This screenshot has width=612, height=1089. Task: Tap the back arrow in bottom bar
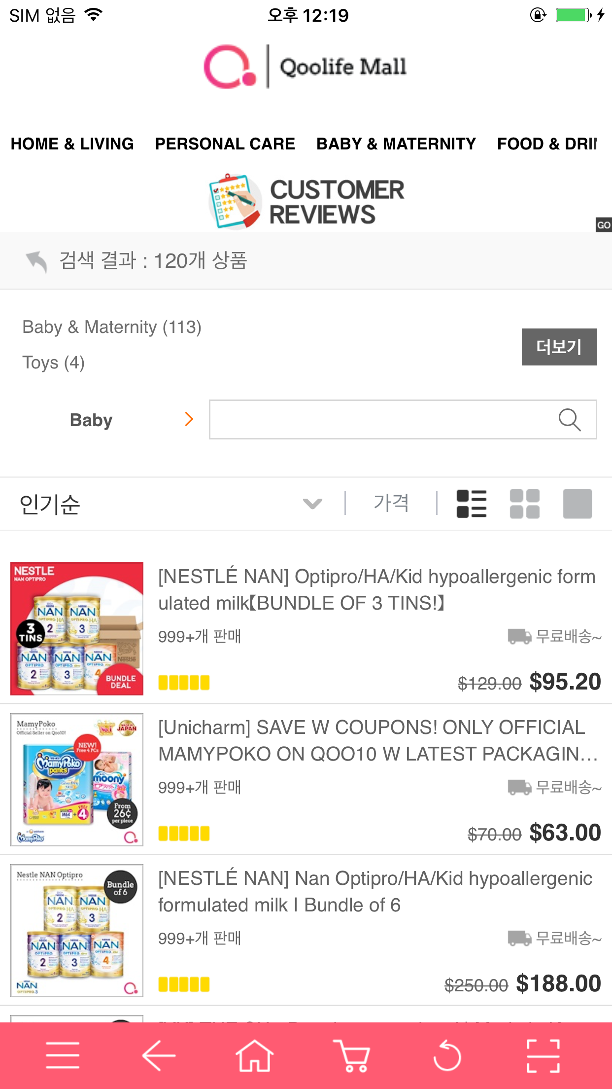click(x=159, y=1055)
